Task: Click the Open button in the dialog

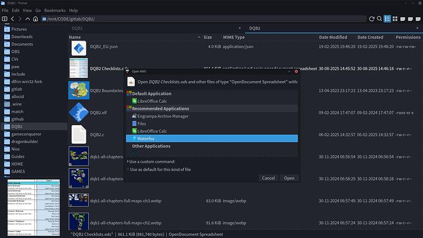Action: tap(289, 178)
